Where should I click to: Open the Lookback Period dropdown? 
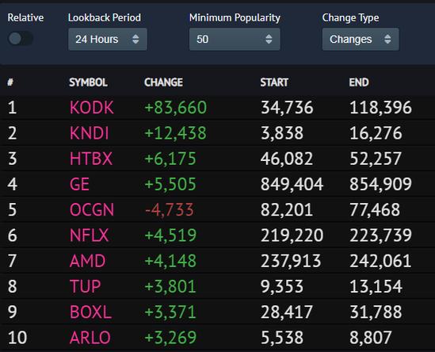pyautogui.click(x=108, y=39)
